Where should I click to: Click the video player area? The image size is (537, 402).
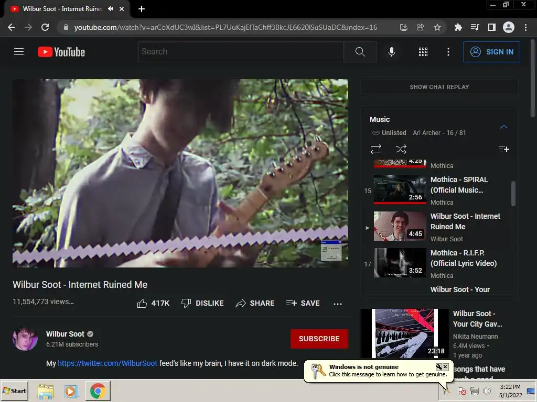[x=180, y=173]
